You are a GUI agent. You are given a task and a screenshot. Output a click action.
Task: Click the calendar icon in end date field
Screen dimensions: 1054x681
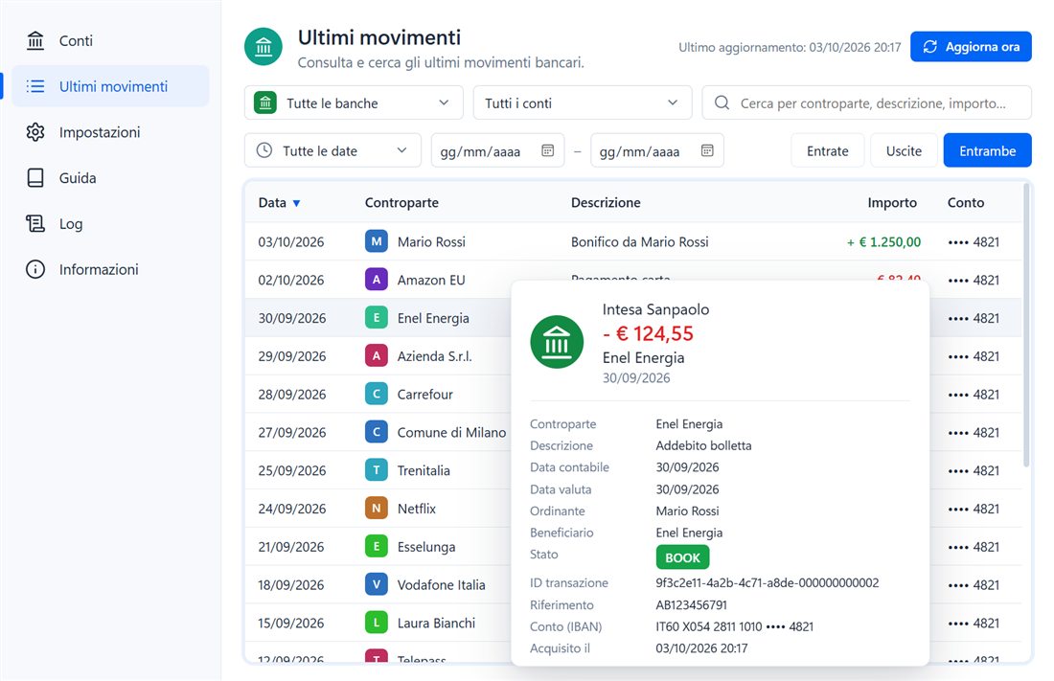click(707, 150)
